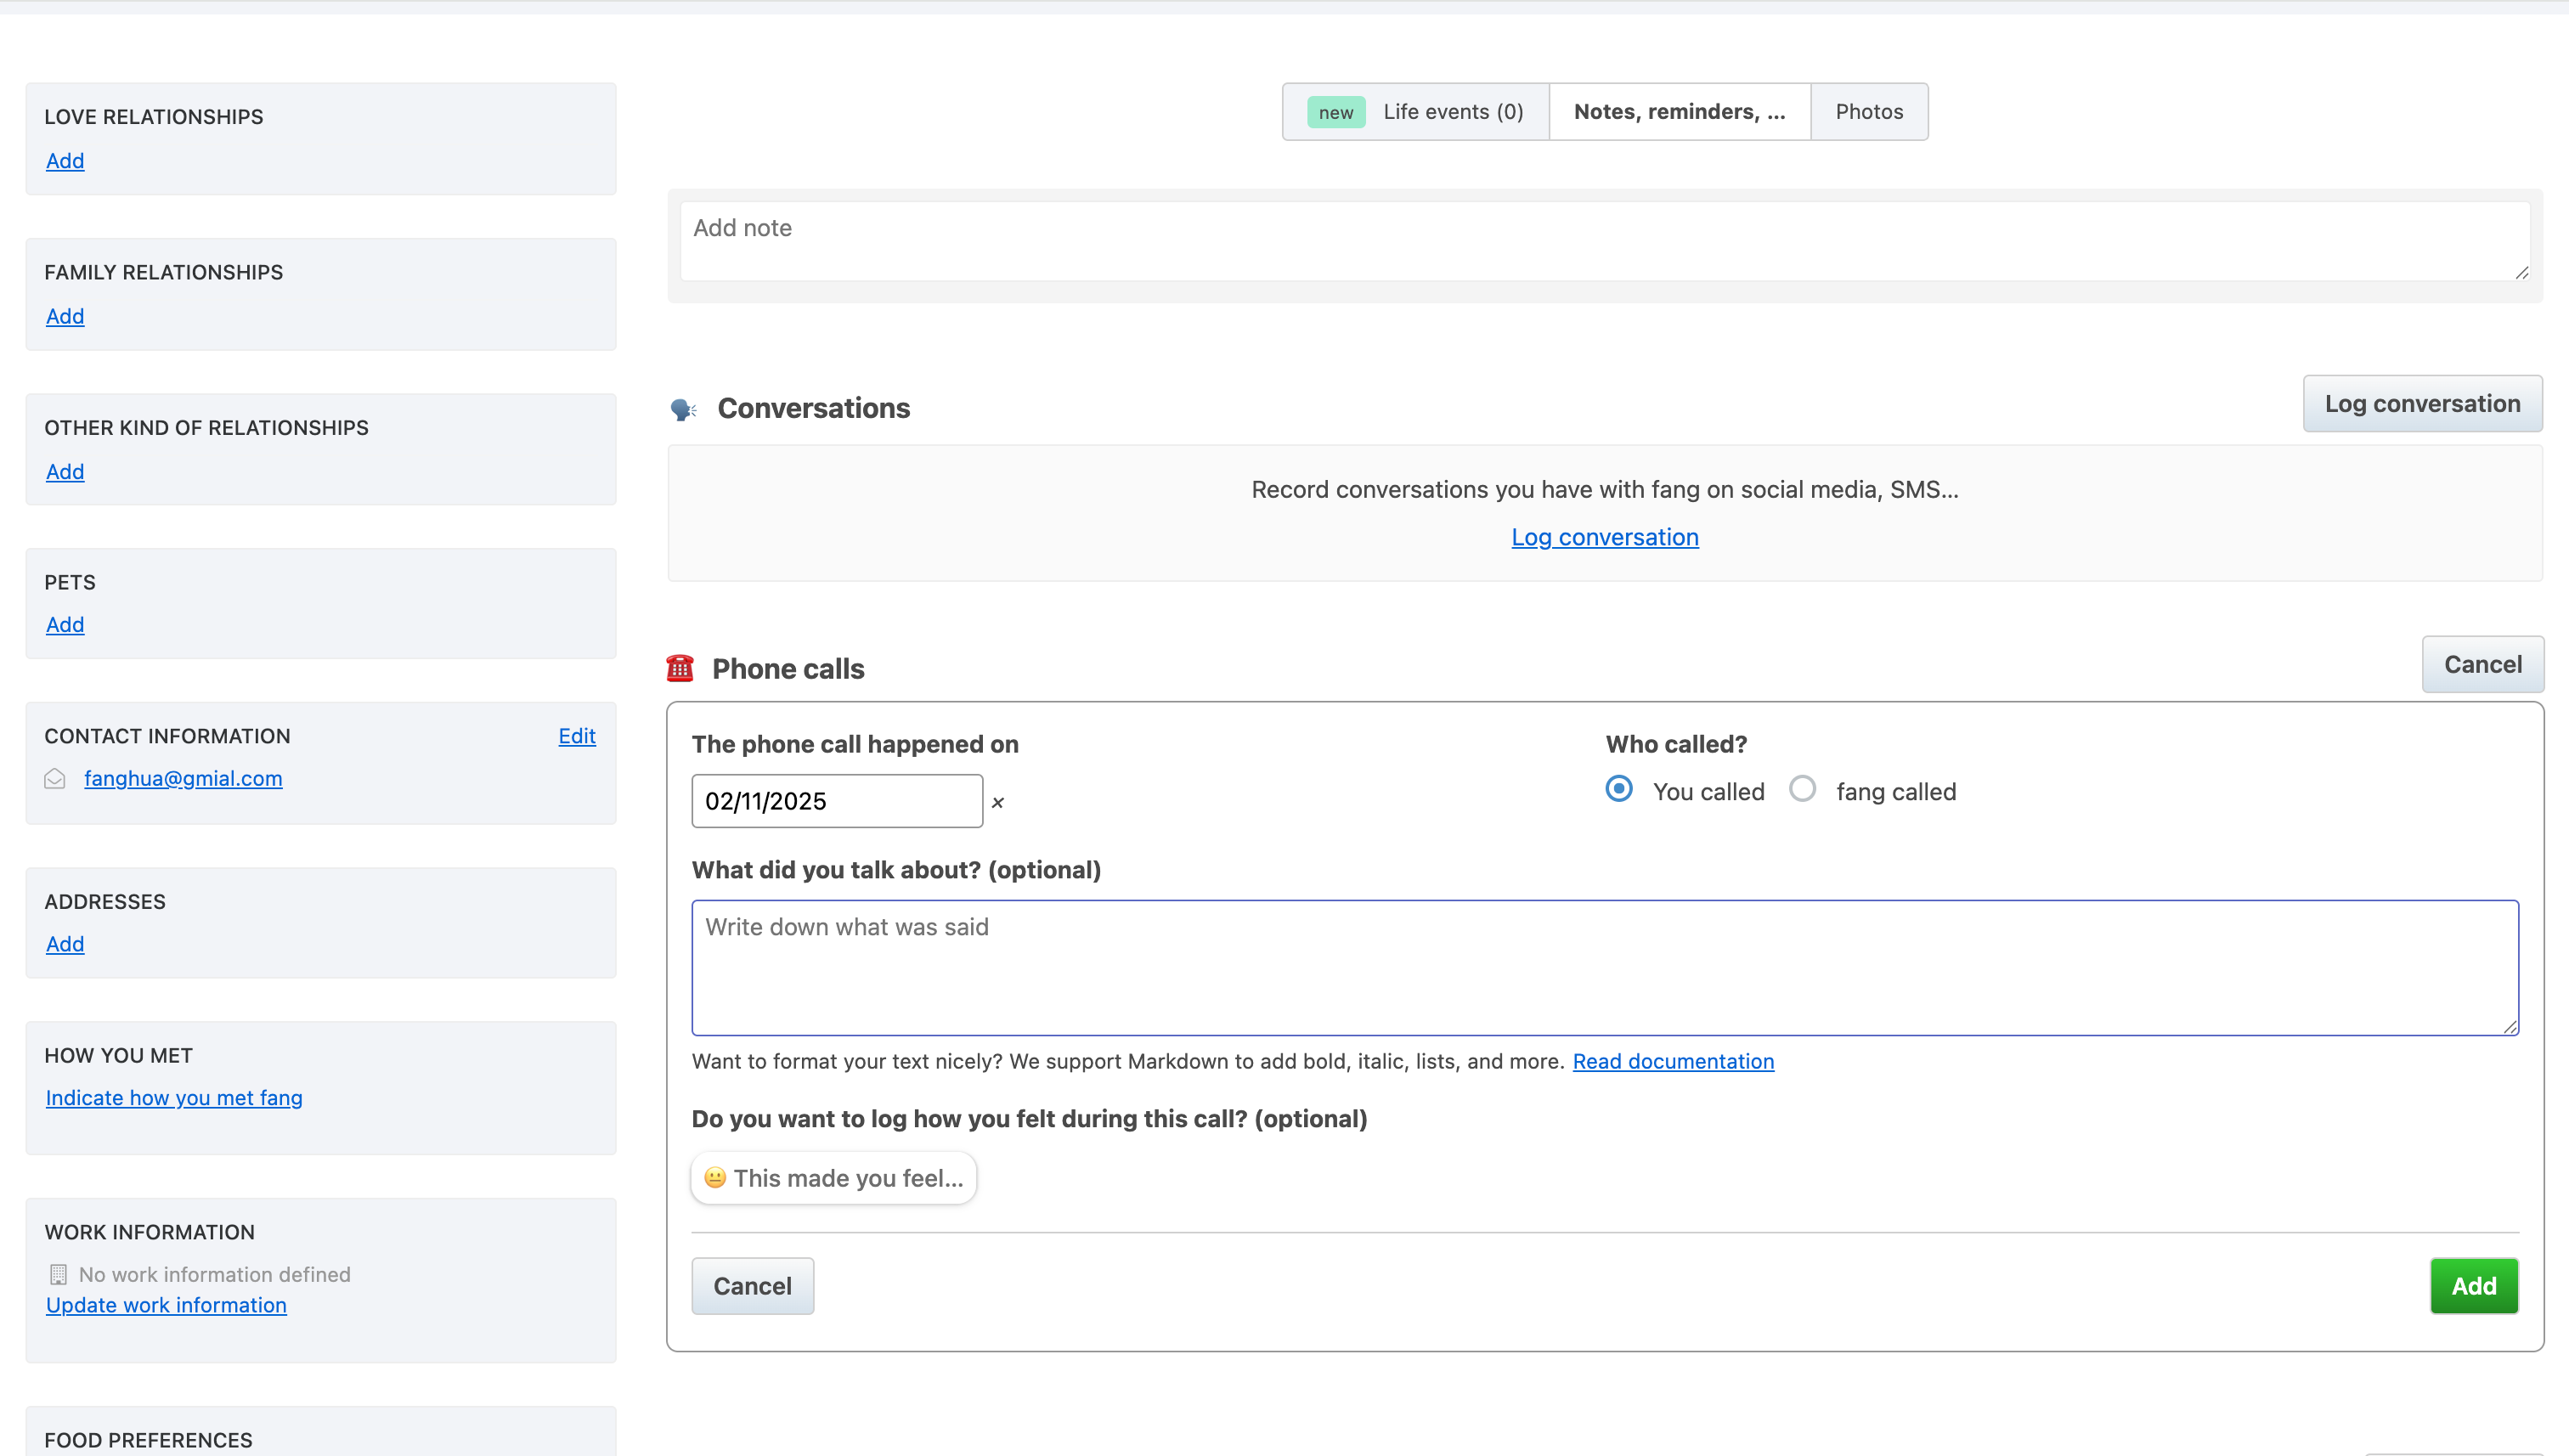Click the red telephone icon beside Phone calls
Screen dimensions: 2569x1456
[x=680, y=668]
